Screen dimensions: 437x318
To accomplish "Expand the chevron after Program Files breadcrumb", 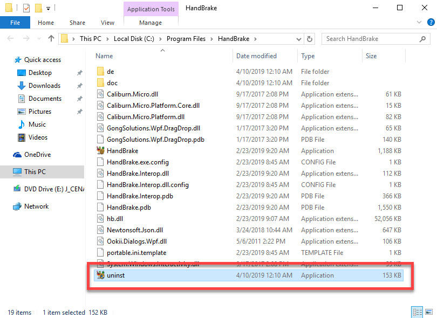I will [211, 39].
